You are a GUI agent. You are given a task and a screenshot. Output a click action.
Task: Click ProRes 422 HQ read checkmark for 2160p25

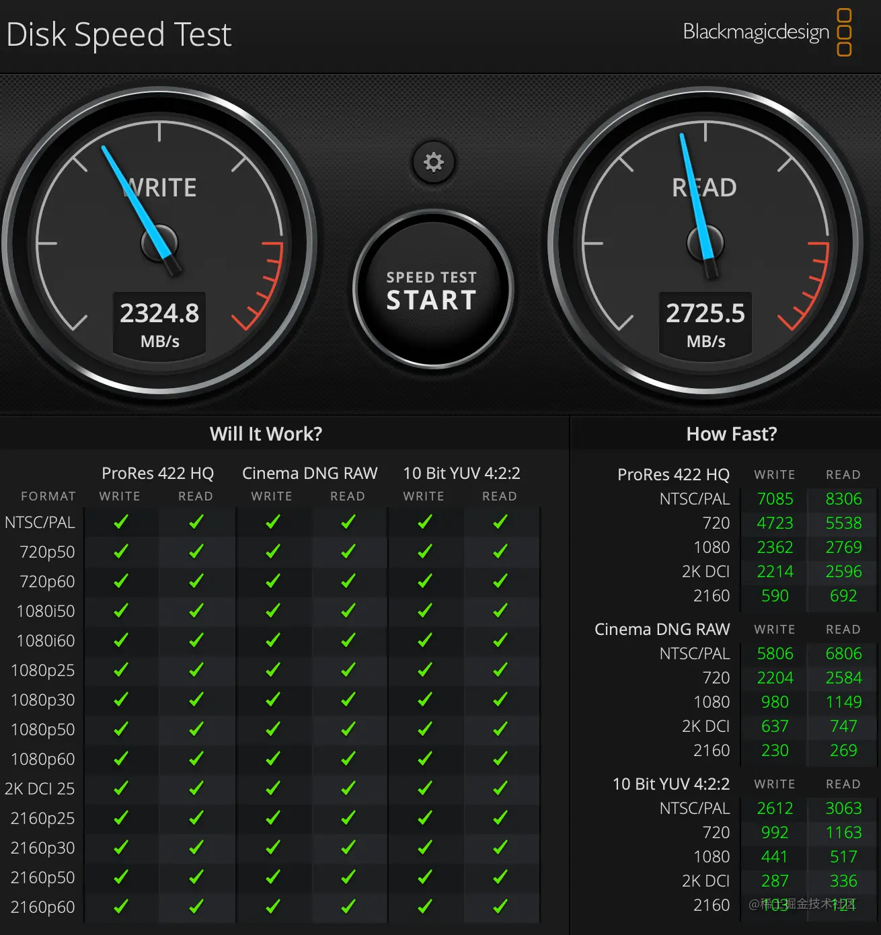click(x=196, y=818)
